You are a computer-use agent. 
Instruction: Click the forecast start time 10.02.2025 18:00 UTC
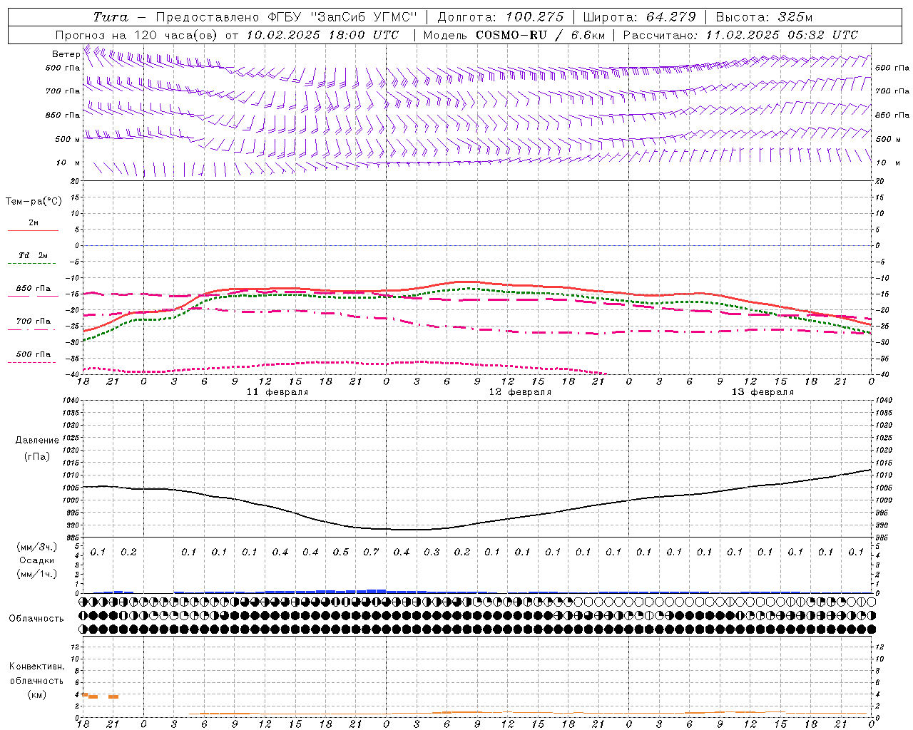[x=322, y=35]
